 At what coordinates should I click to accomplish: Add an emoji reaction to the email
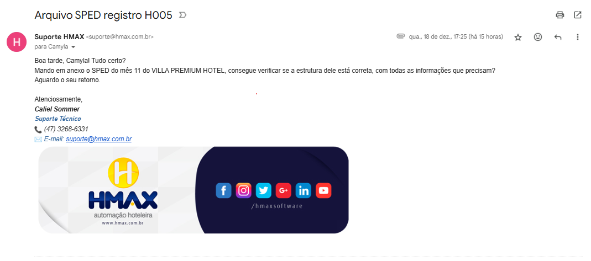pyautogui.click(x=538, y=37)
